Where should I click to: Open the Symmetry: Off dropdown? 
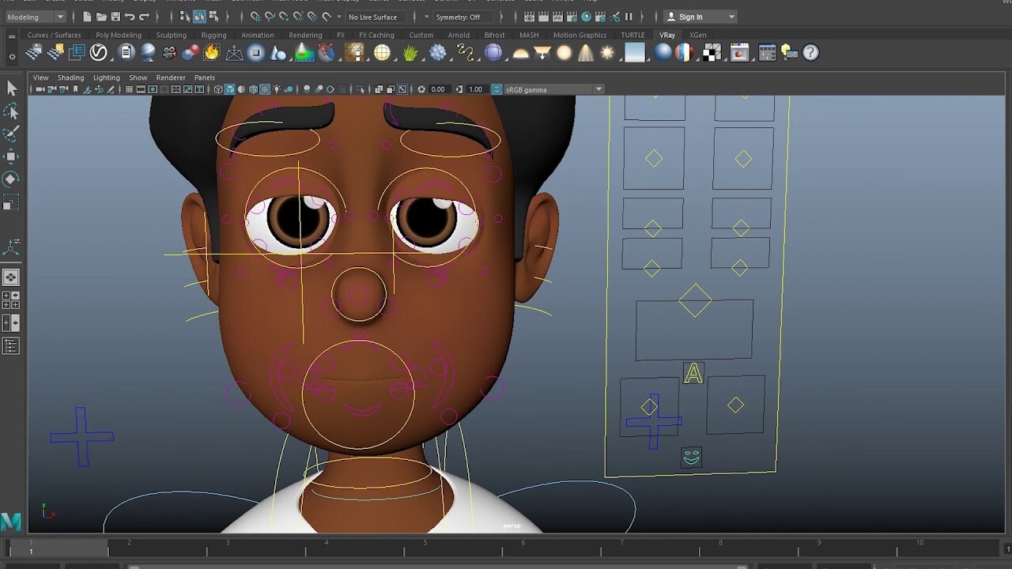[459, 17]
